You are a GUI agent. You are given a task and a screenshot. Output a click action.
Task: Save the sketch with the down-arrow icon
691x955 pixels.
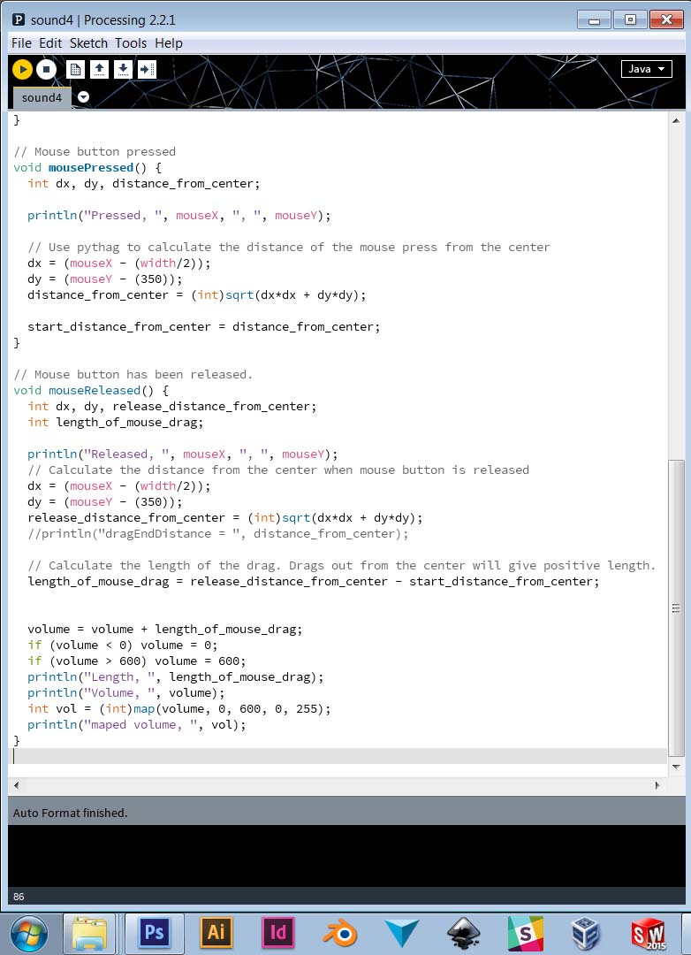[x=123, y=70]
